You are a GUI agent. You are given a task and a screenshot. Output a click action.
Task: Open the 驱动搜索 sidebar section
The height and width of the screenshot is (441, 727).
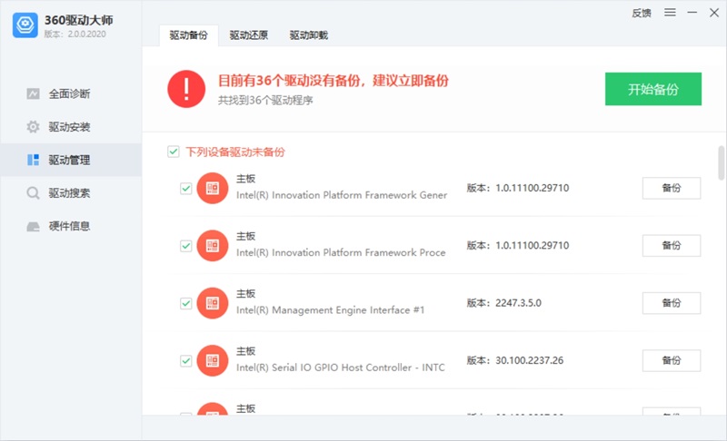pos(71,193)
